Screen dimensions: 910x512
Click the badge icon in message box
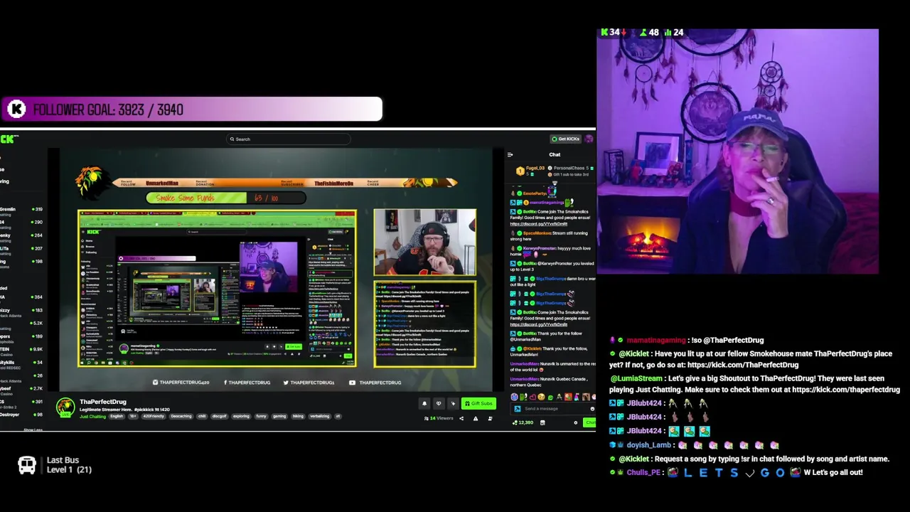[517, 409]
